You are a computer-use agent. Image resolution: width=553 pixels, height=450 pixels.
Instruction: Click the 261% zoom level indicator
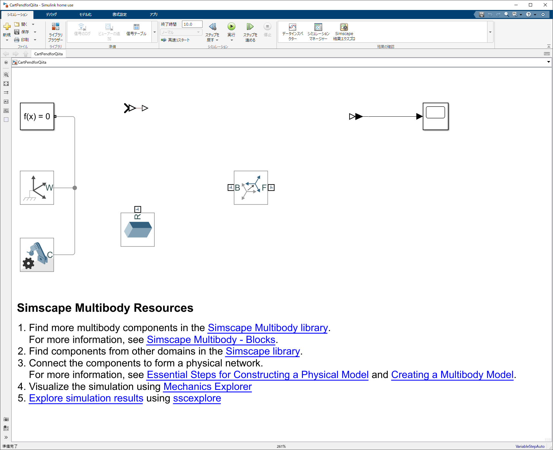point(281,446)
